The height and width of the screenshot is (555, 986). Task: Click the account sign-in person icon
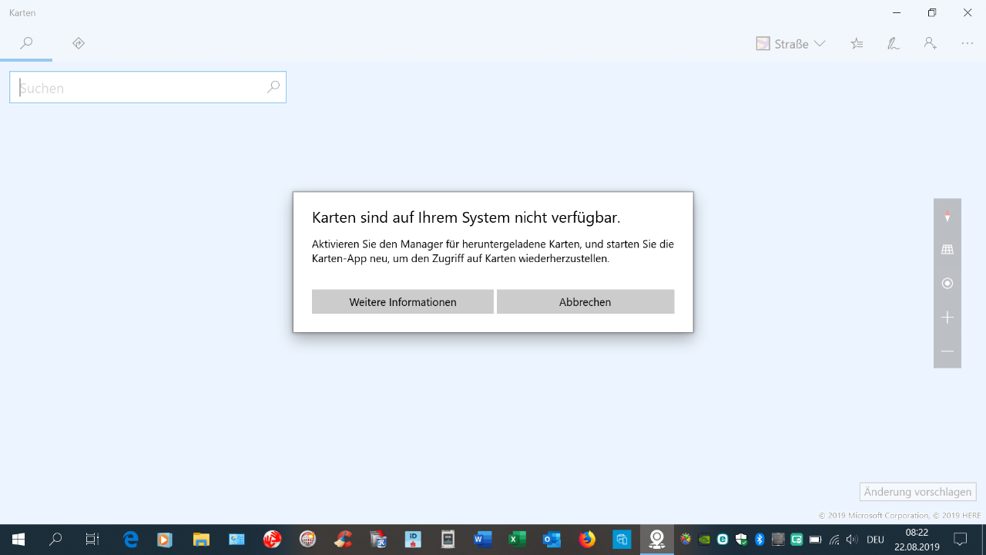931,44
